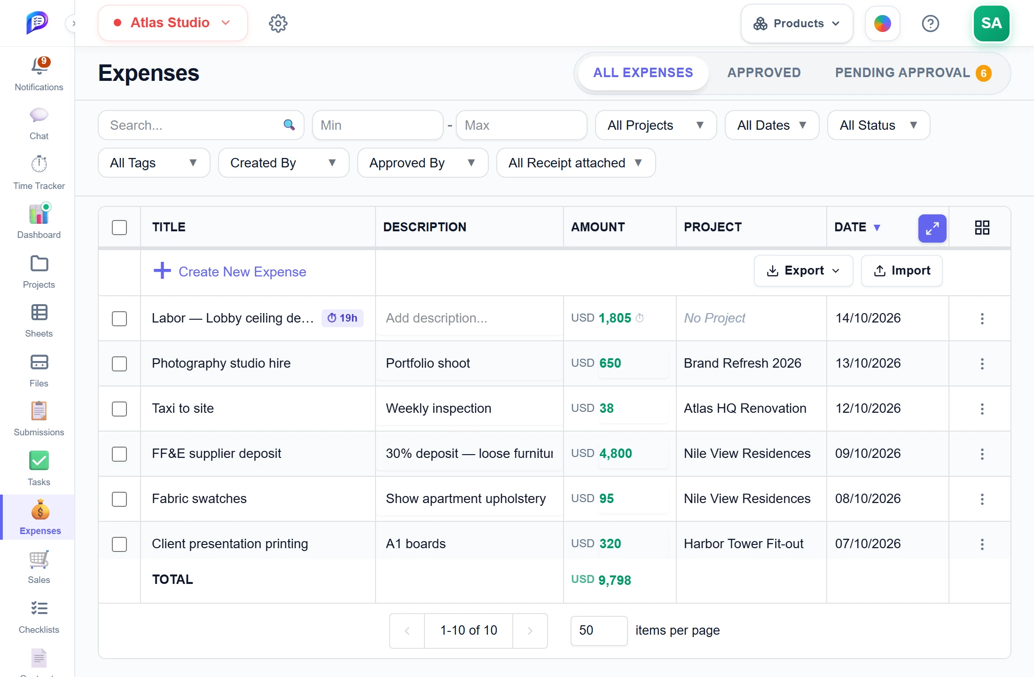Check the Taxi to site checkbox
1034x677 pixels.
(x=119, y=409)
